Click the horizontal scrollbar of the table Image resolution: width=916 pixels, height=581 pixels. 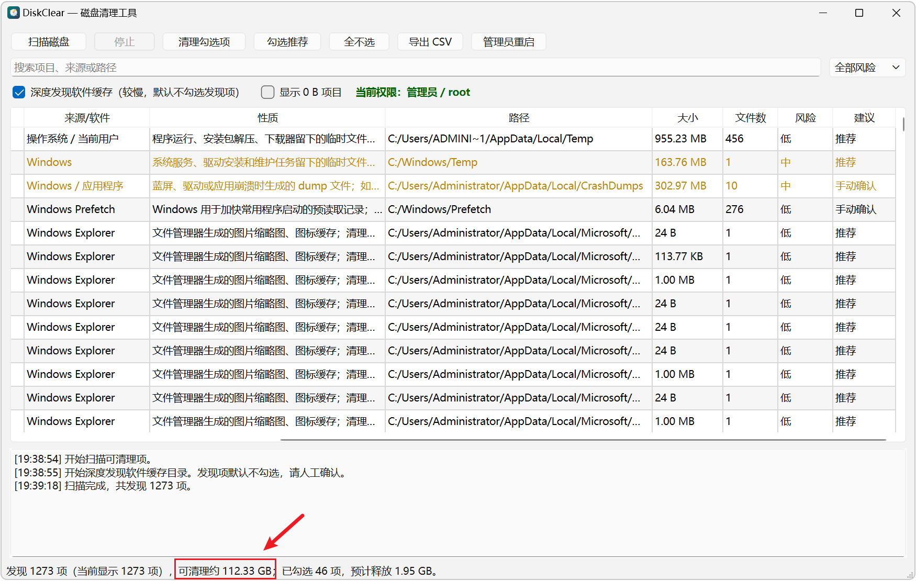tap(583, 440)
